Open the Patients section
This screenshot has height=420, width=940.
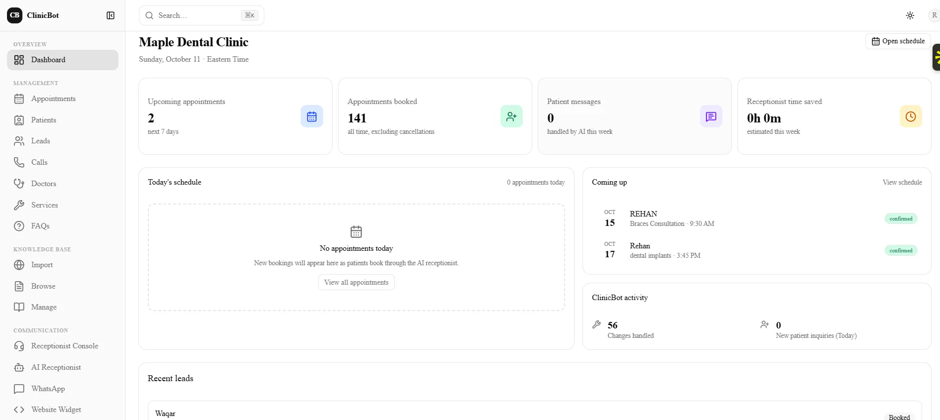[x=63, y=120]
